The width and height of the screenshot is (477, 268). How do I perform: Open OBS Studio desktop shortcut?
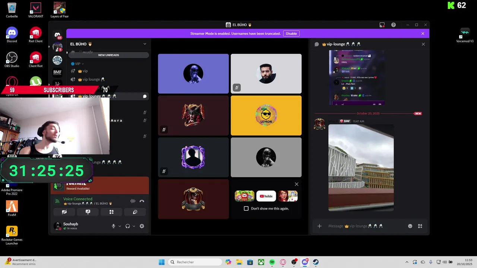tap(12, 60)
